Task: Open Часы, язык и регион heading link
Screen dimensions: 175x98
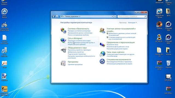Action: pos(115,52)
